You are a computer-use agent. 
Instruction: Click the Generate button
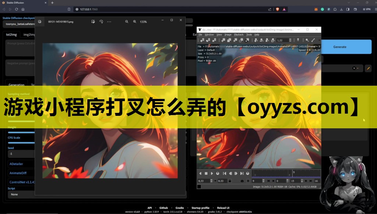340,47
